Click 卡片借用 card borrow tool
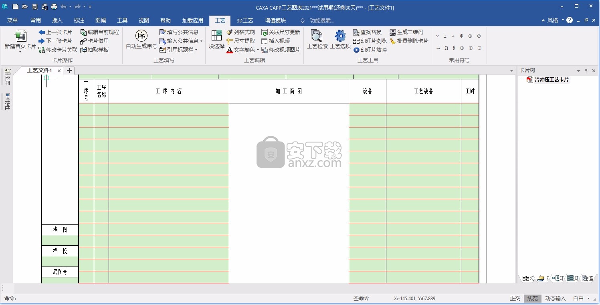 coord(94,41)
